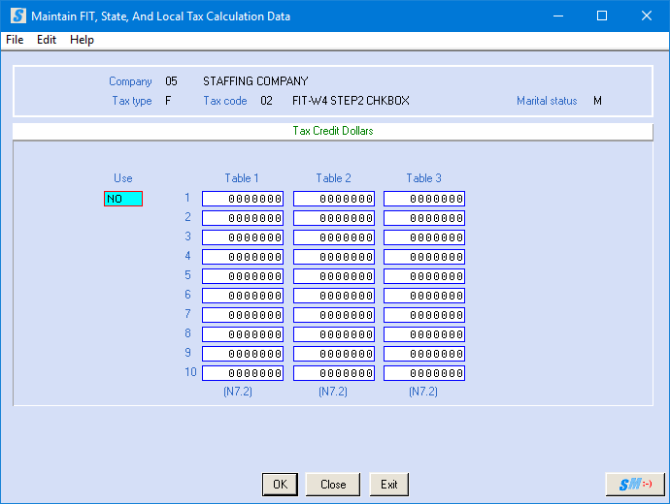
Task: Select the Use field showing NO
Action: click(123, 199)
